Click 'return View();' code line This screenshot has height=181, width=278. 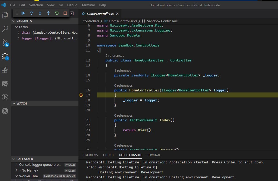tap(138, 130)
